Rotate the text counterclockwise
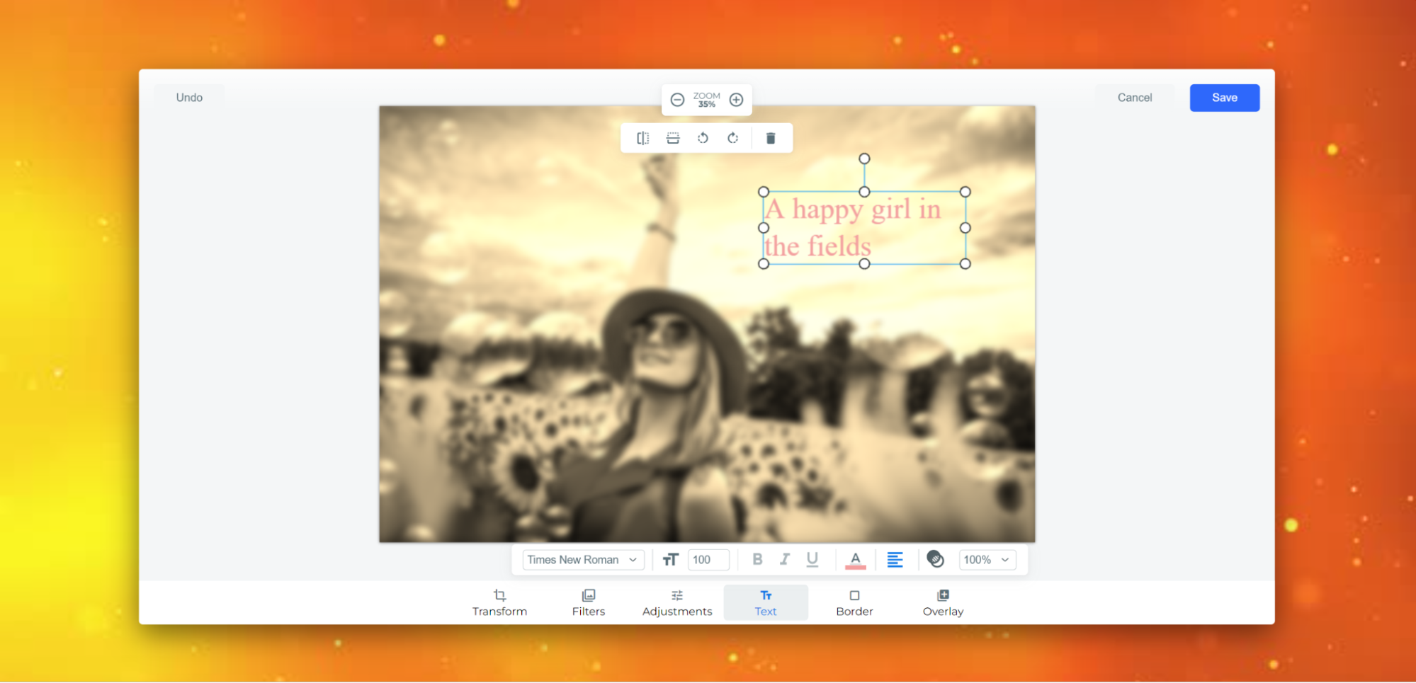The width and height of the screenshot is (1416, 683). 703,138
